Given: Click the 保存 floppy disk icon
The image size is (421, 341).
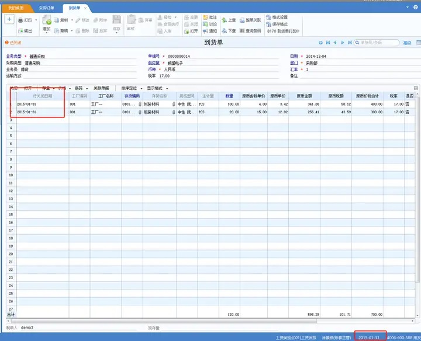Looking at the screenshot, I should click(116, 21).
